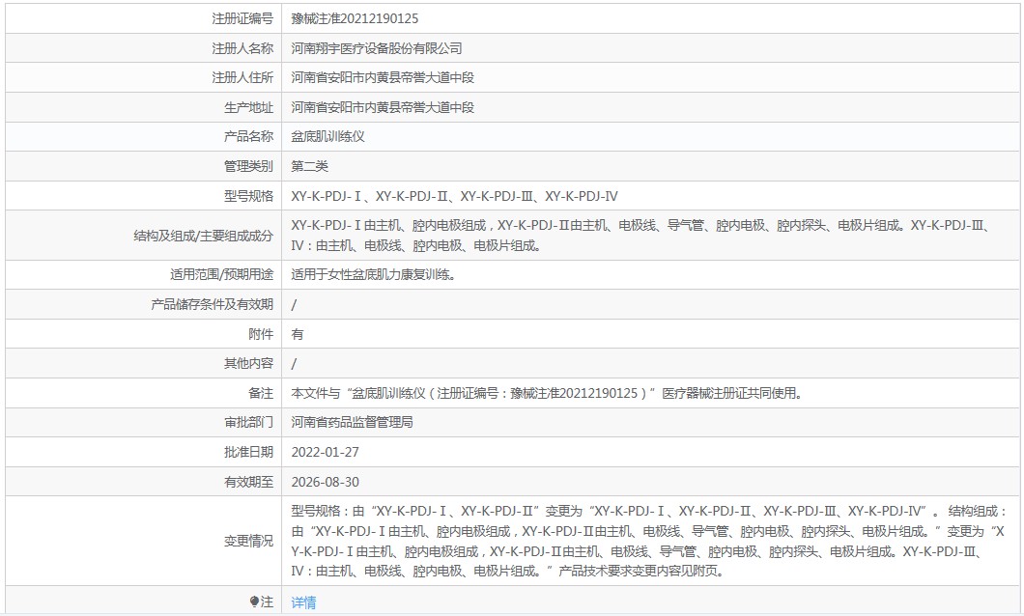Click the 结构及组成/主要组成成分 label
Viewport: 1024px width, 616px height.
point(203,236)
